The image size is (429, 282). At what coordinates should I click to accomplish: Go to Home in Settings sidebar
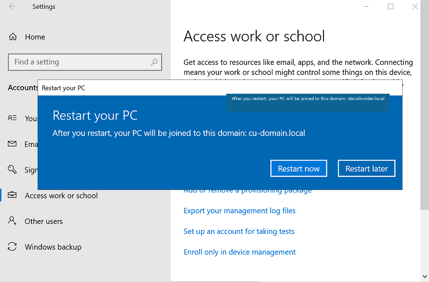point(35,37)
